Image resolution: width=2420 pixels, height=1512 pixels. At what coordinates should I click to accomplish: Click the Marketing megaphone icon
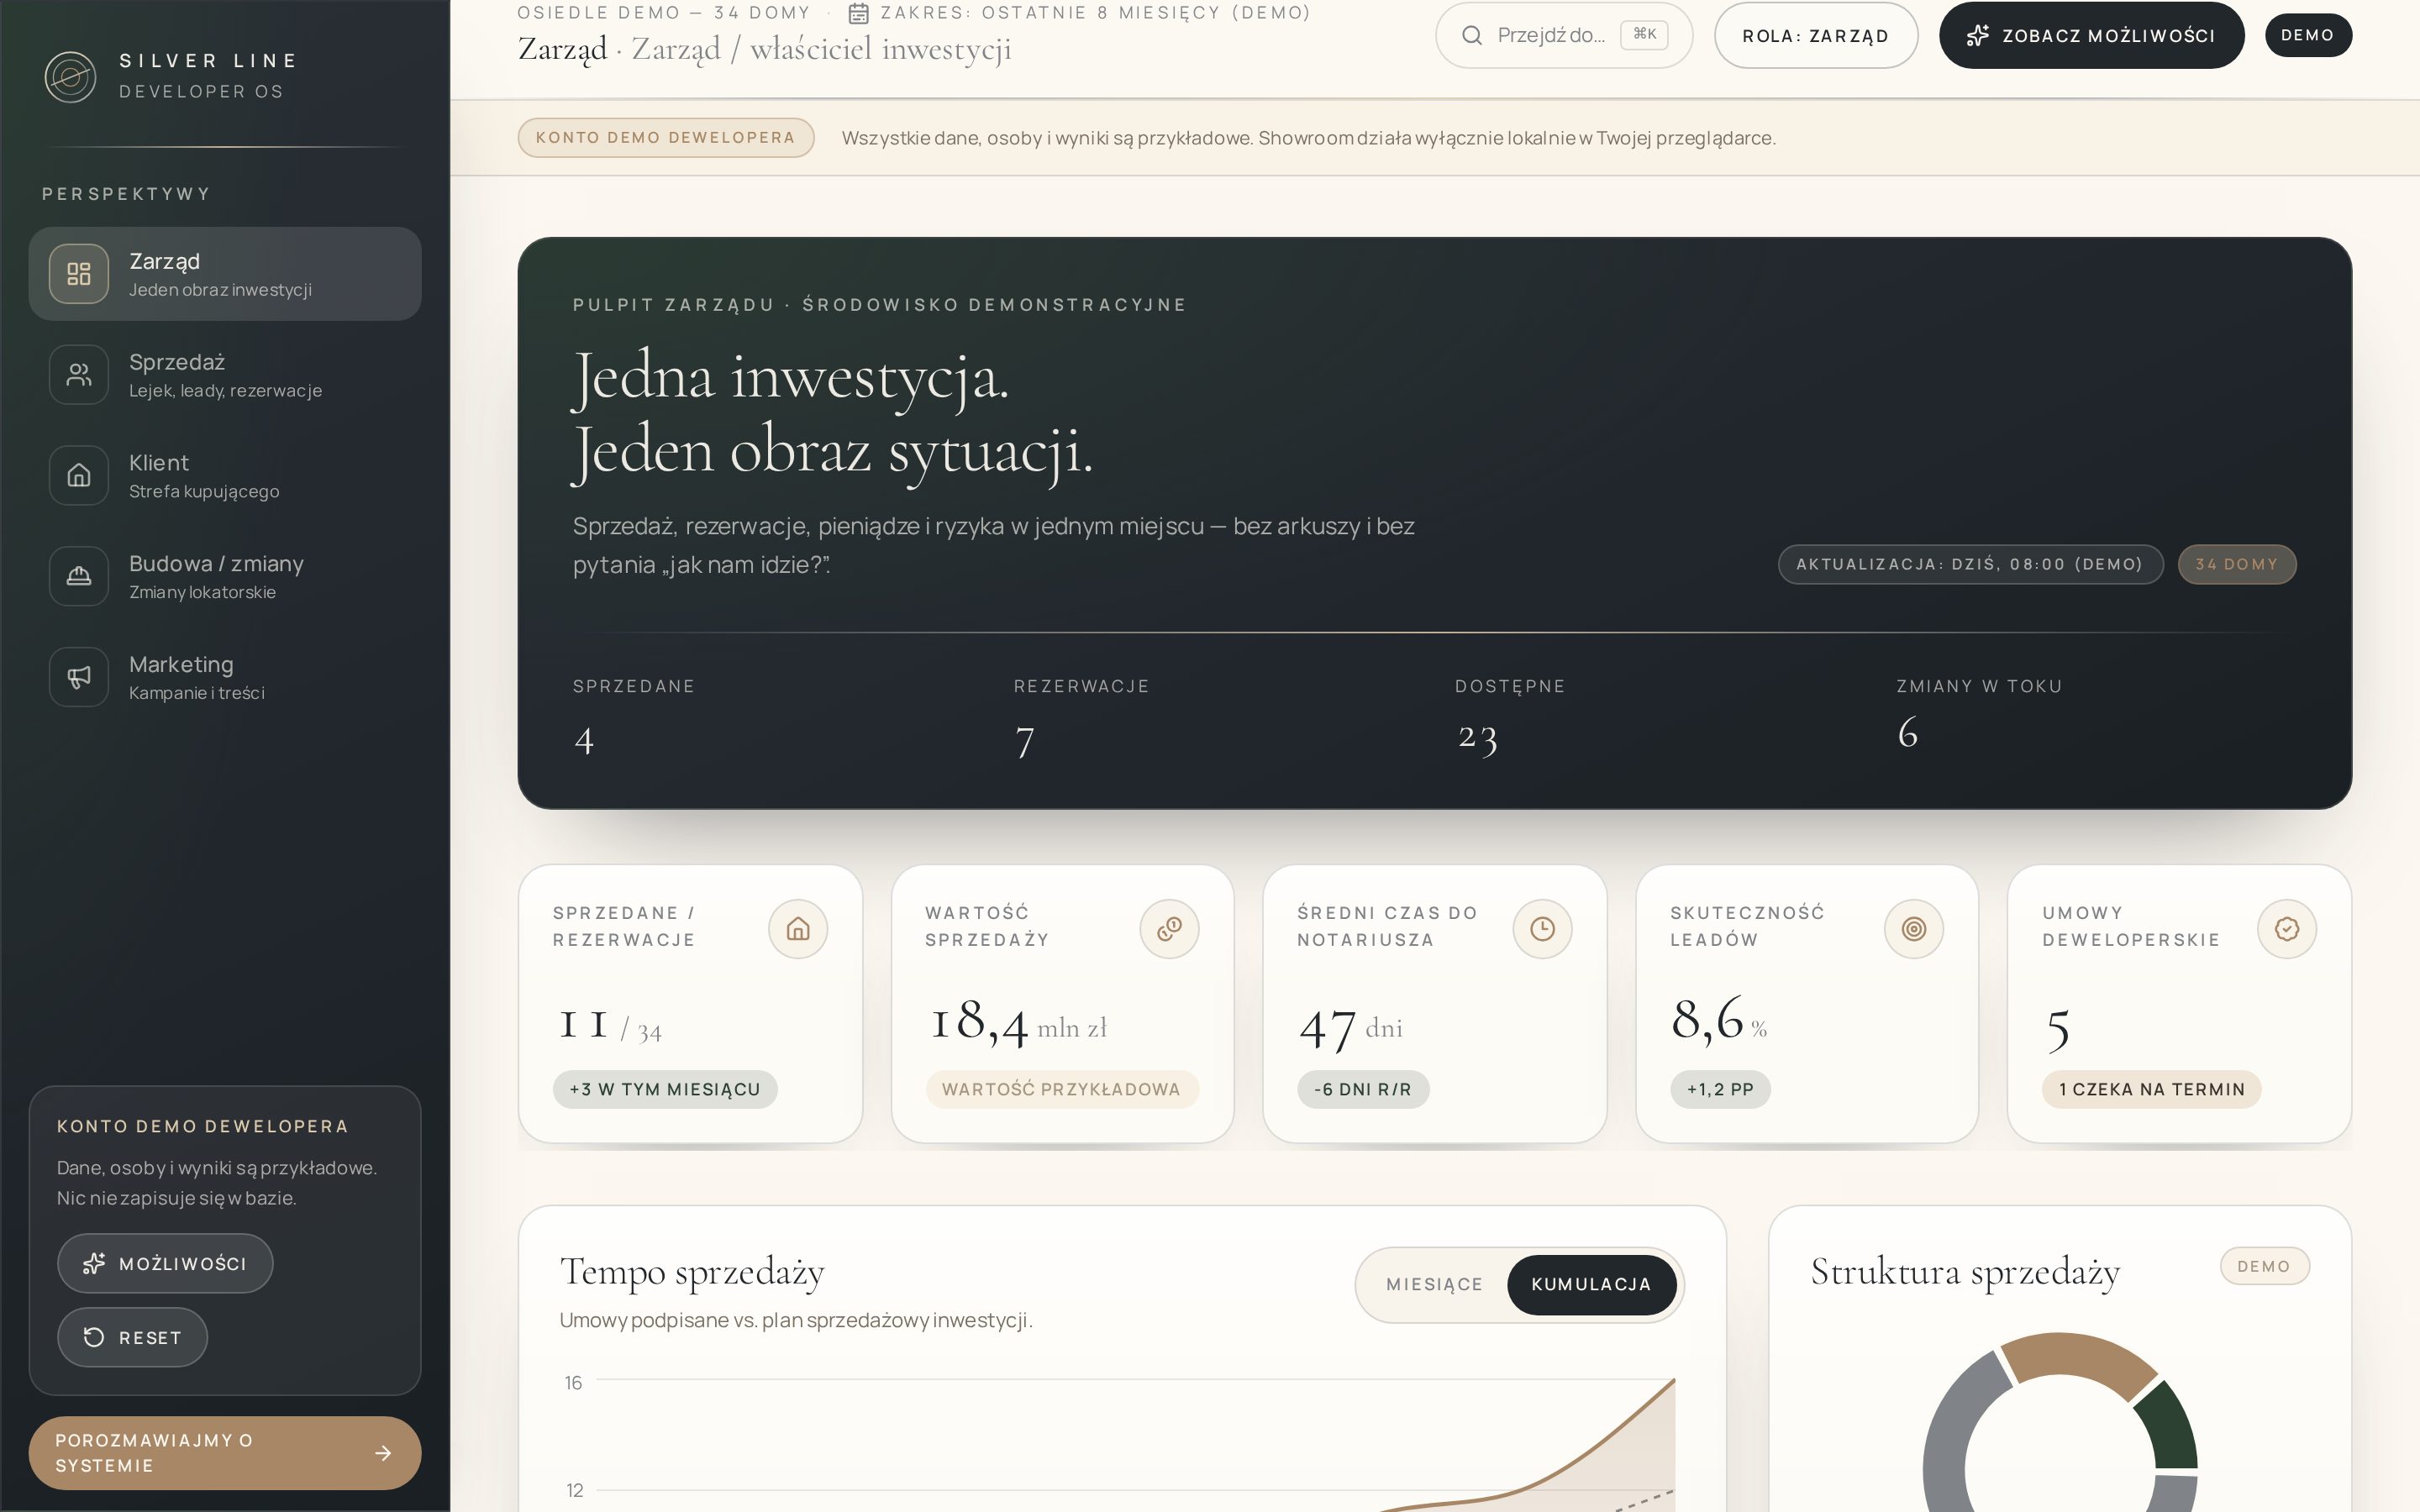[79, 677]
